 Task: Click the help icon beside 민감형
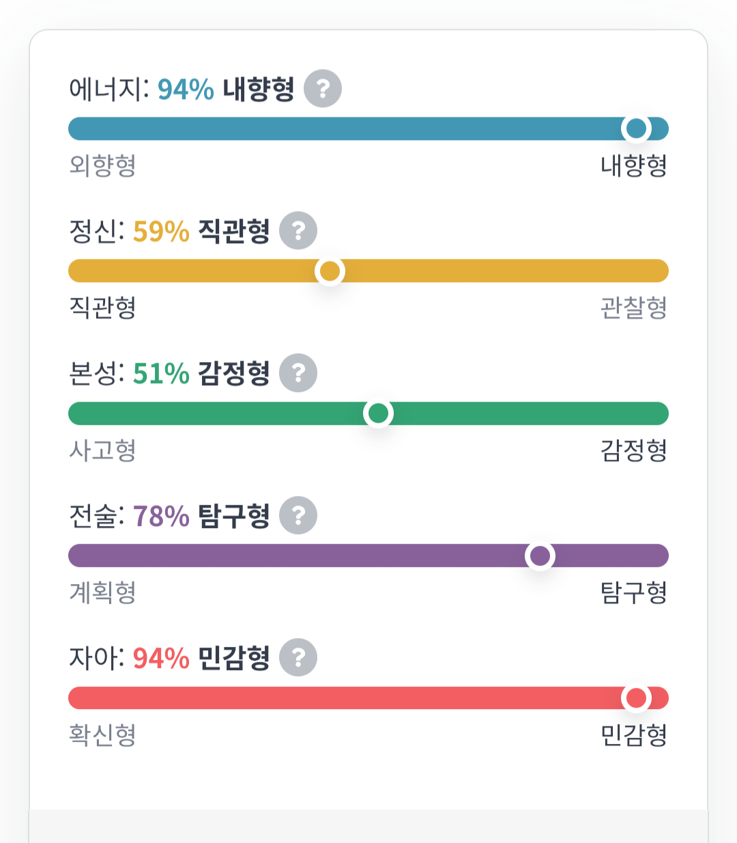click(298, 657)
